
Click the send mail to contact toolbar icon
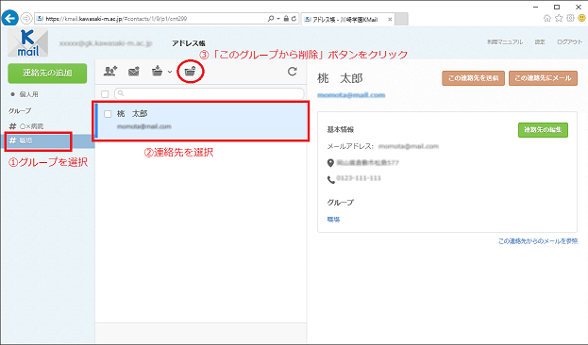[x=133, y=71]
